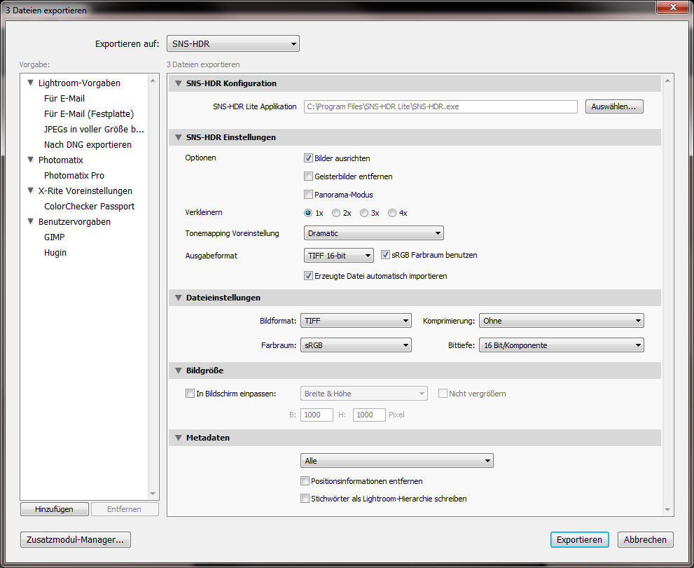Open the Bittiefe dropdown
Viewport: 694px width, 568px height.
click(561, 345)
